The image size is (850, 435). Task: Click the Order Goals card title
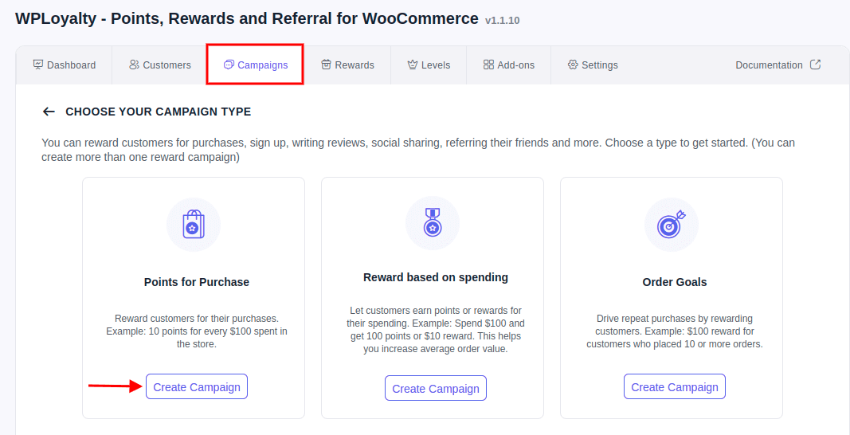675,282
